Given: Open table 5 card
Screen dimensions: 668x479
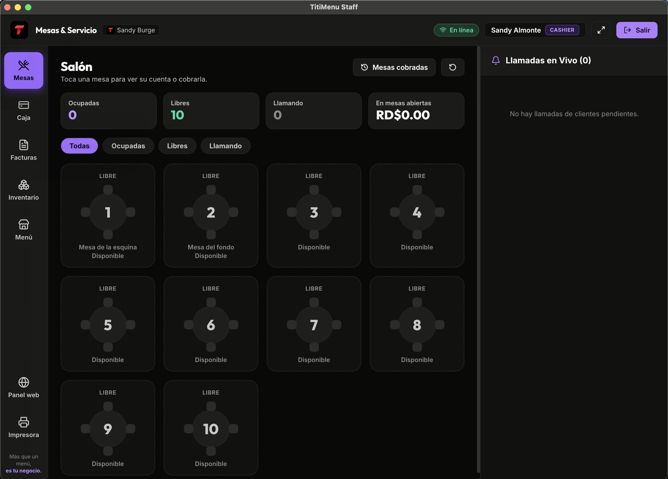Looking at the screenshot, I should point(108,324).
